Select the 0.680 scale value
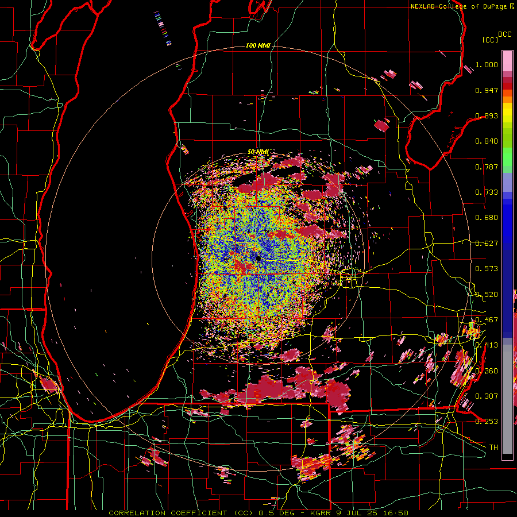This screenshot has height=517, width=517. pos(487,218)
